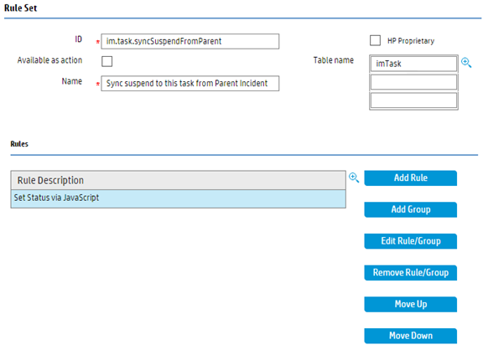Click into the Name text field
The height and width of the screenshot is (350, 483).
coord(190,84)
